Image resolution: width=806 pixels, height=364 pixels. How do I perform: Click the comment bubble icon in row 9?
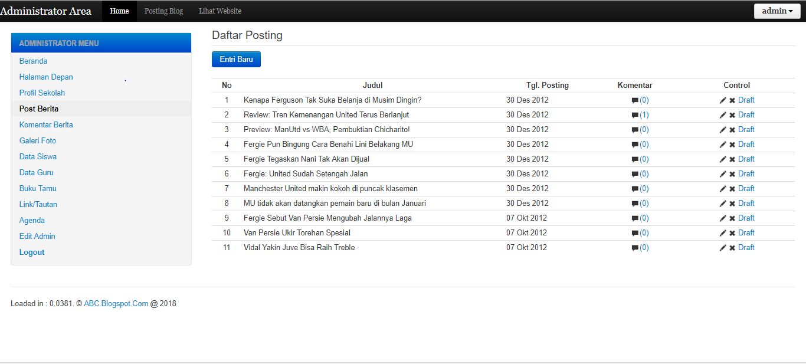click(635, 218)
